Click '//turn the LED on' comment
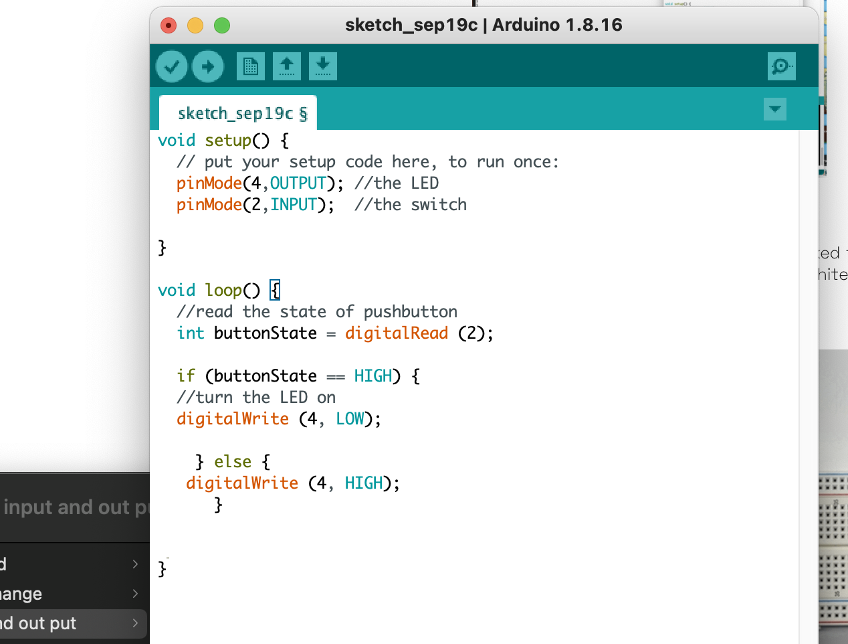This screenshot has height=644, width=848. coord(256,398)
